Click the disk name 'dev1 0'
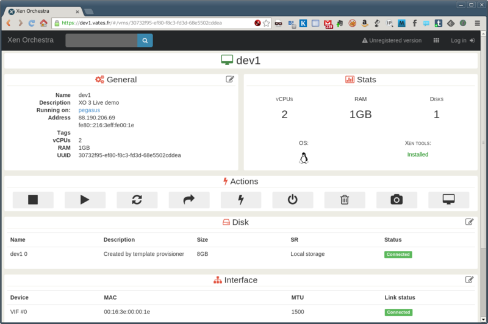 point(19,254)
